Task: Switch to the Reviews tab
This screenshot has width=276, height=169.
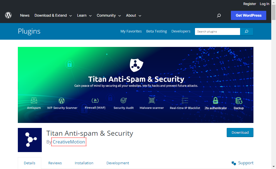Action: pos(55,163)
